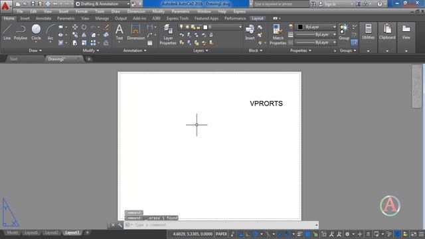
Task: Open the Help question mark icon
Action: (380, 4)
